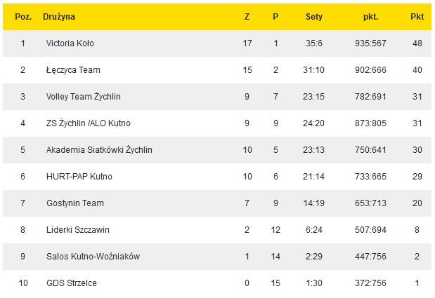
Task: Click Victoria Koło's 48 points value
Action: tap(417, 43)
